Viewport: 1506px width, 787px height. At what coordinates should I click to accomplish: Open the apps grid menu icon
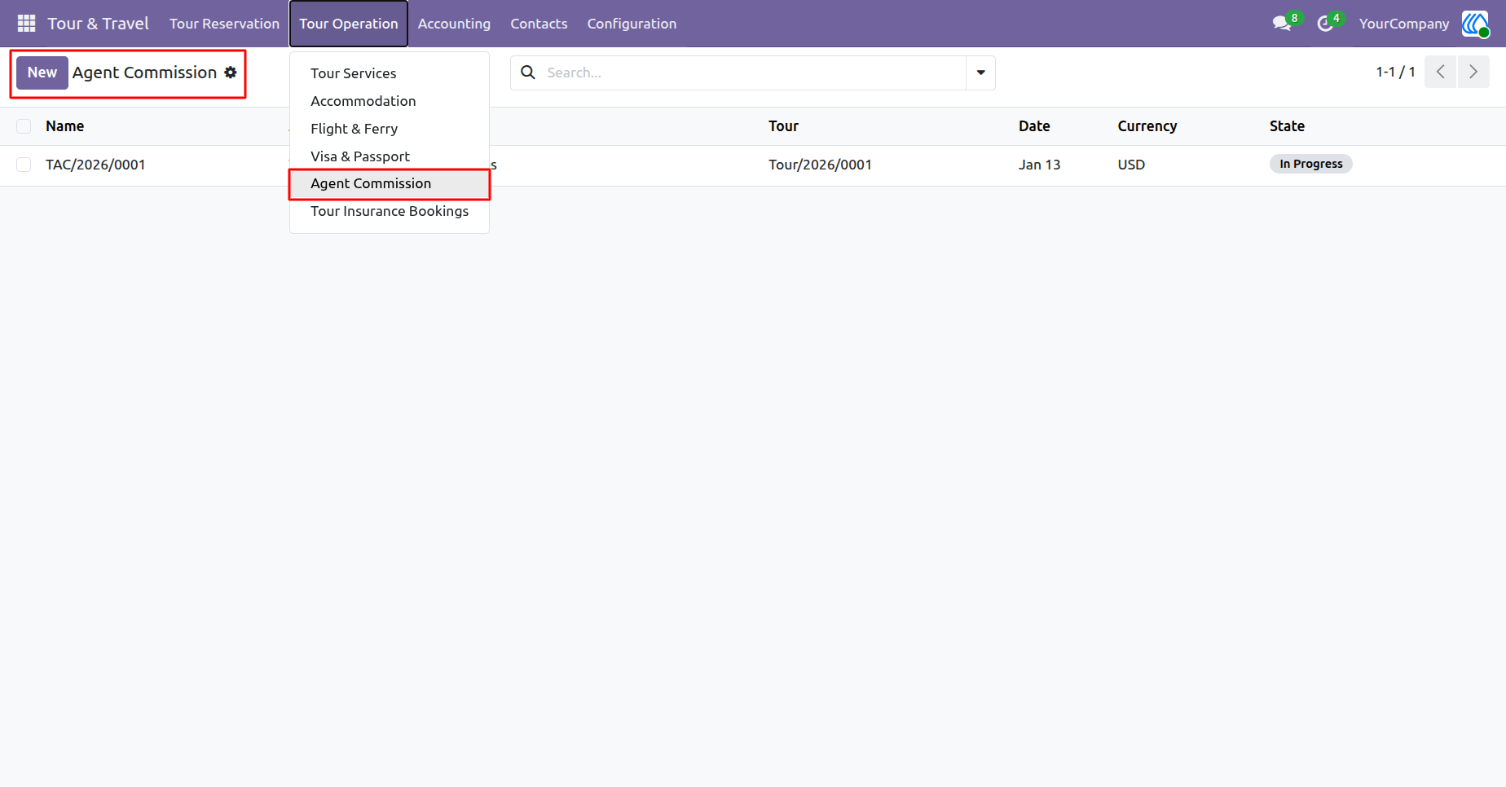pyautogui.click(x=26, y=24)
